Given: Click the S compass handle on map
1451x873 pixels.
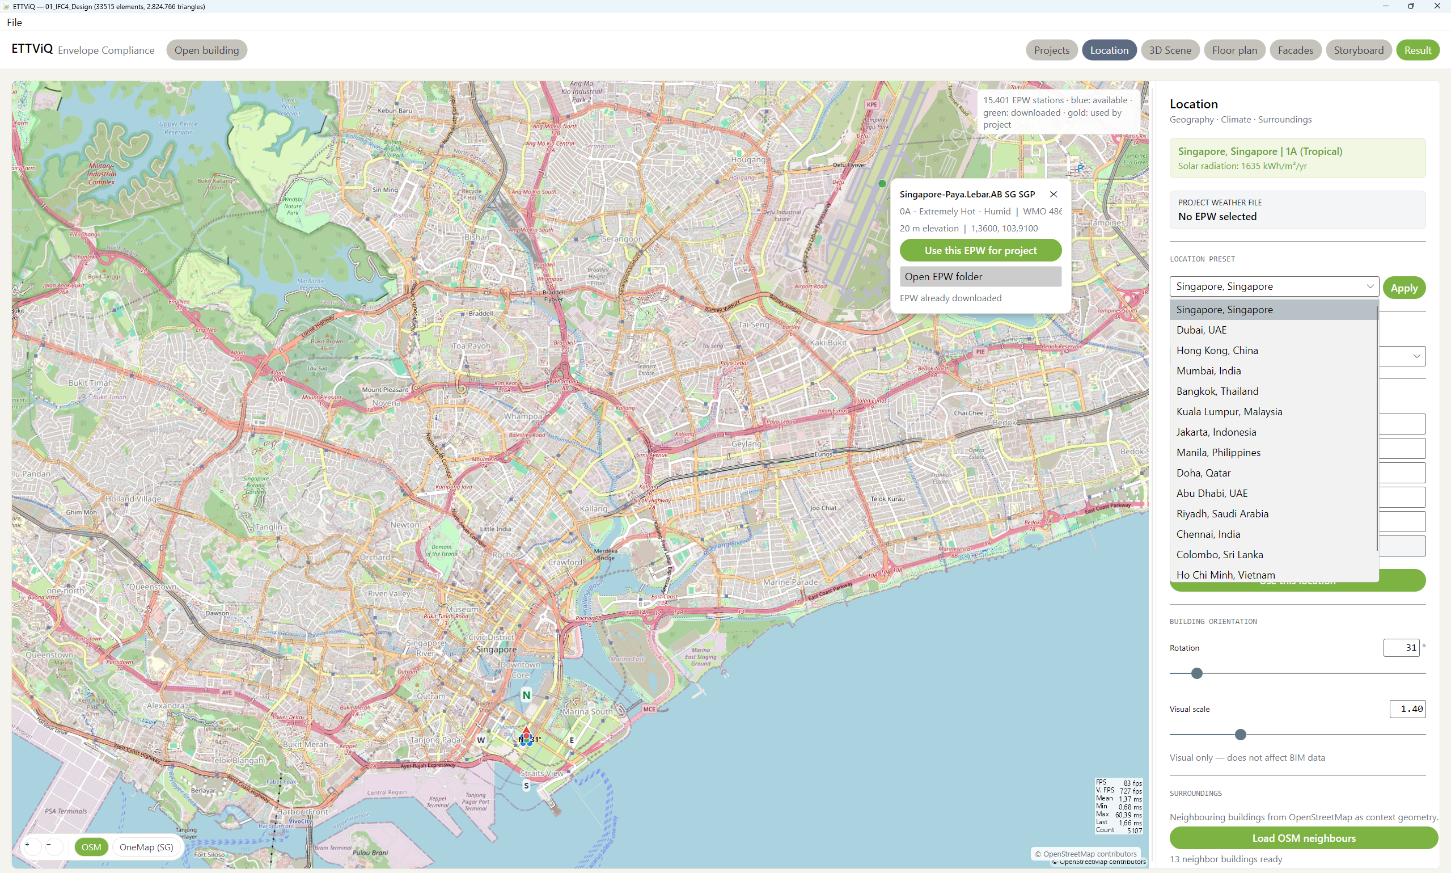Looking at the screenshot, I should tap(526, 785).
